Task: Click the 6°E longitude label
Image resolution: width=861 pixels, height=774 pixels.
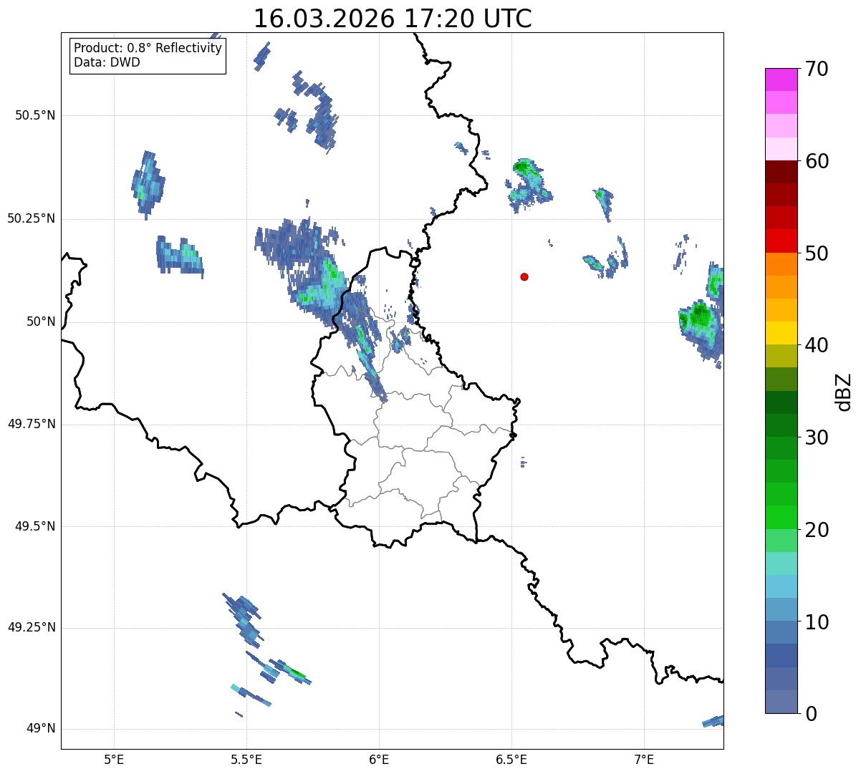Action: (379, 759)
